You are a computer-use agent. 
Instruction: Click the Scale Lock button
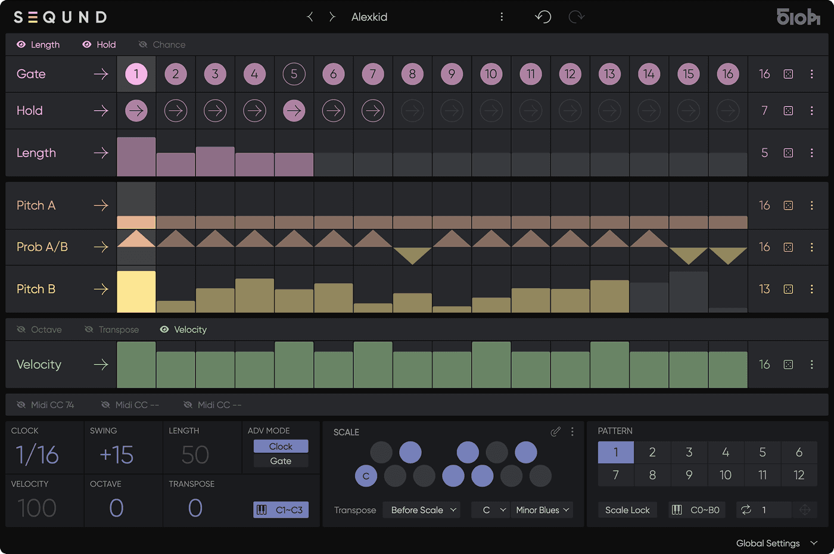pyautogui.click(x=627, y=510)
